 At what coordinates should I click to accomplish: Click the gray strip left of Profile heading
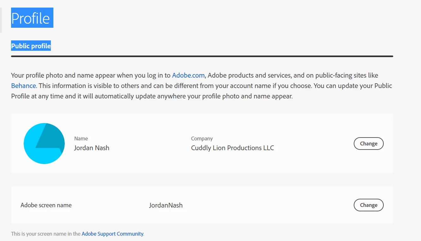tap(1, 20)
